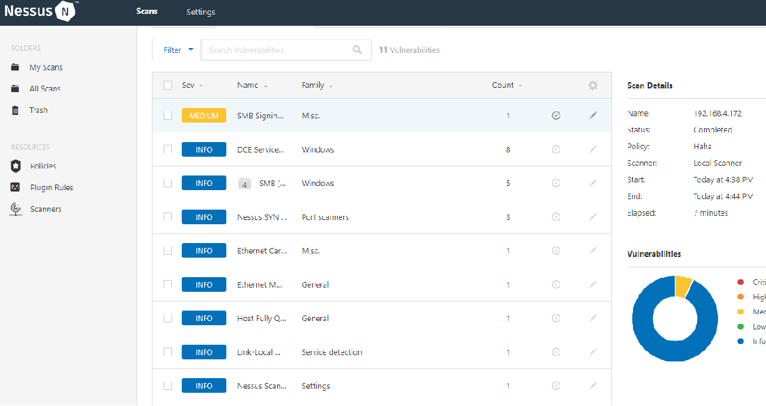The height and width of the screenshot is (406, 766).
Task: Check the Nessus SYN row checkbox
Action: [168, 217]
